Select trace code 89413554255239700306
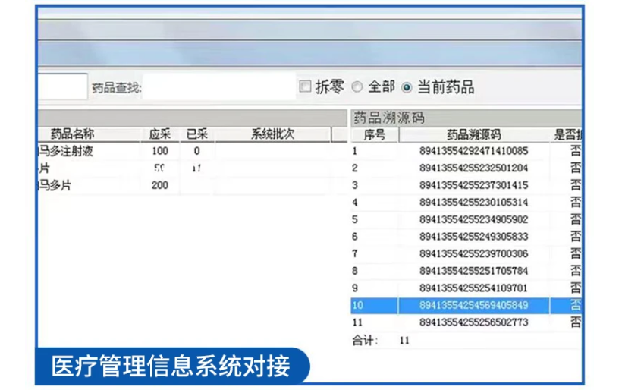The height and width of the screenshot is (390, 622). (x=473, y=253)
